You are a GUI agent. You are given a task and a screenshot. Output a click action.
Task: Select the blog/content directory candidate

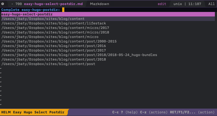43,19
